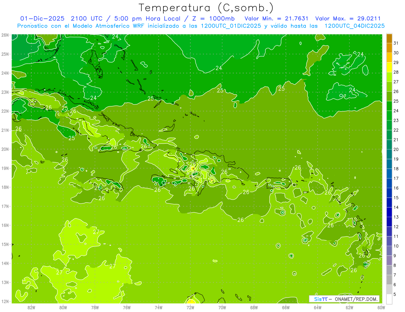
Task: Click the '16N' latitude axis label
Action: pyautogui.click(x=5, y=225)
